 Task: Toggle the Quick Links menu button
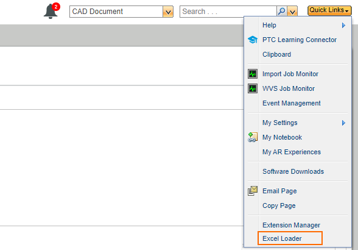pos(329,10)
